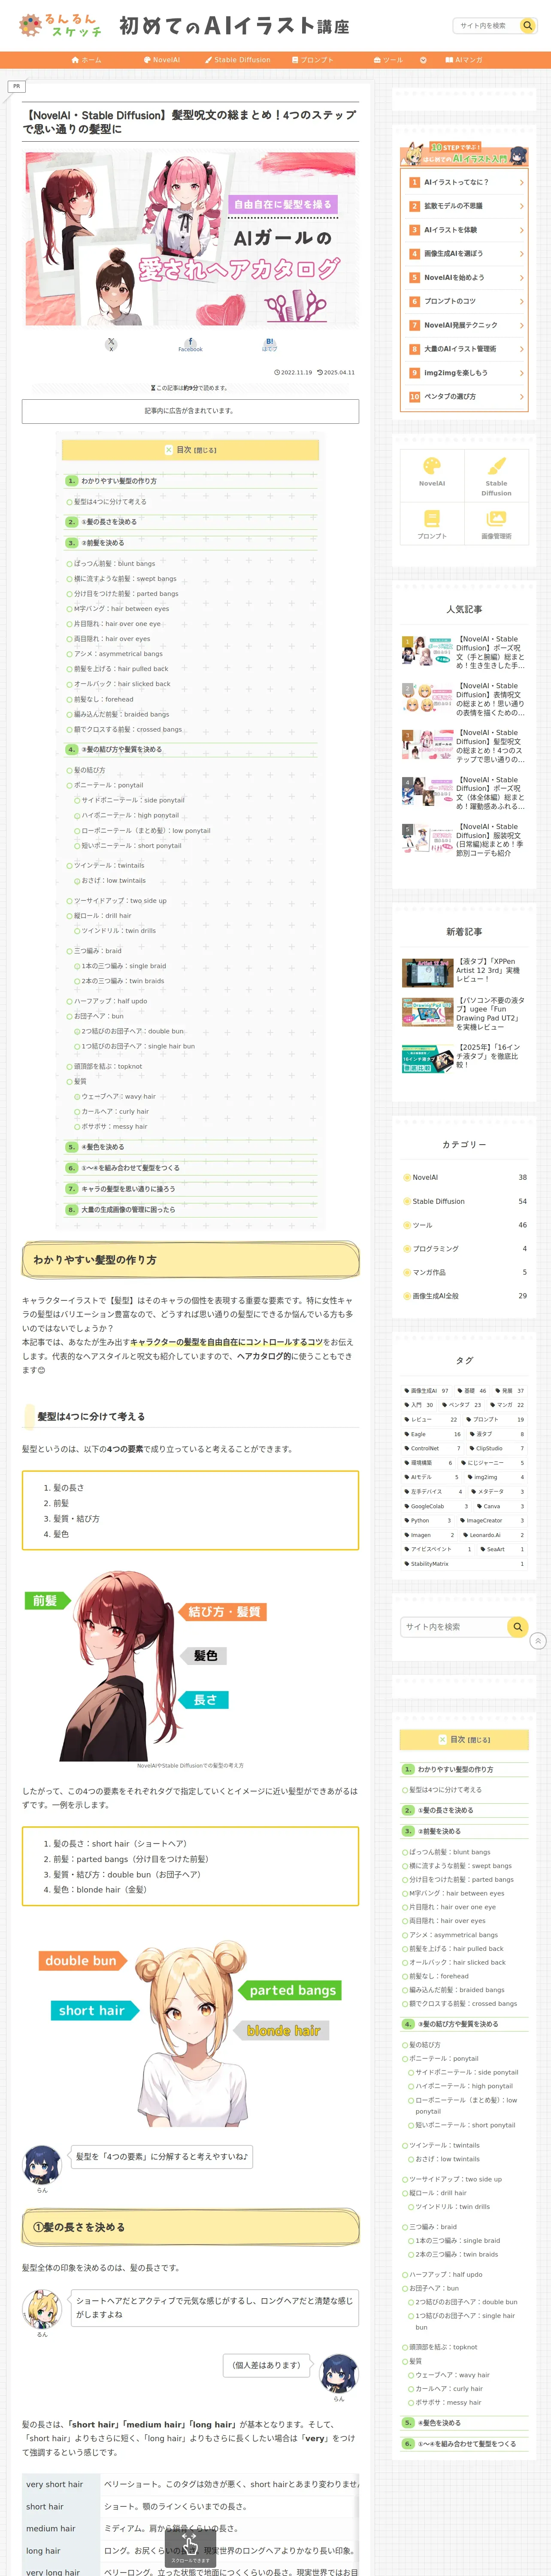Click the AIガール hair catalog hero image
This screenshot has width=551, height=2576.
(x=190, y=239)
